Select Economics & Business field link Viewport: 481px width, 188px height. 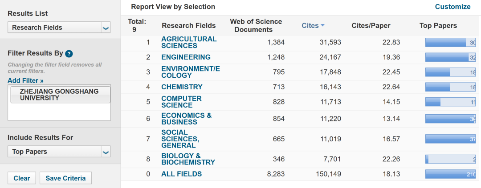coord(186,119)
